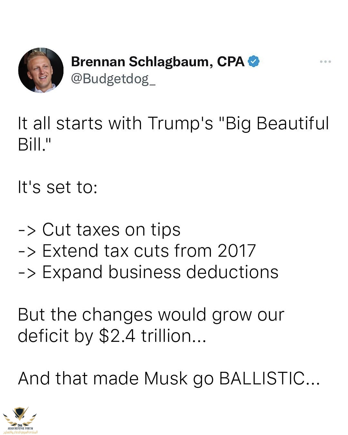Click the Arab Defense Forum winged logo
This screenshot has height=435, width=348.
[x=20, y=416]
